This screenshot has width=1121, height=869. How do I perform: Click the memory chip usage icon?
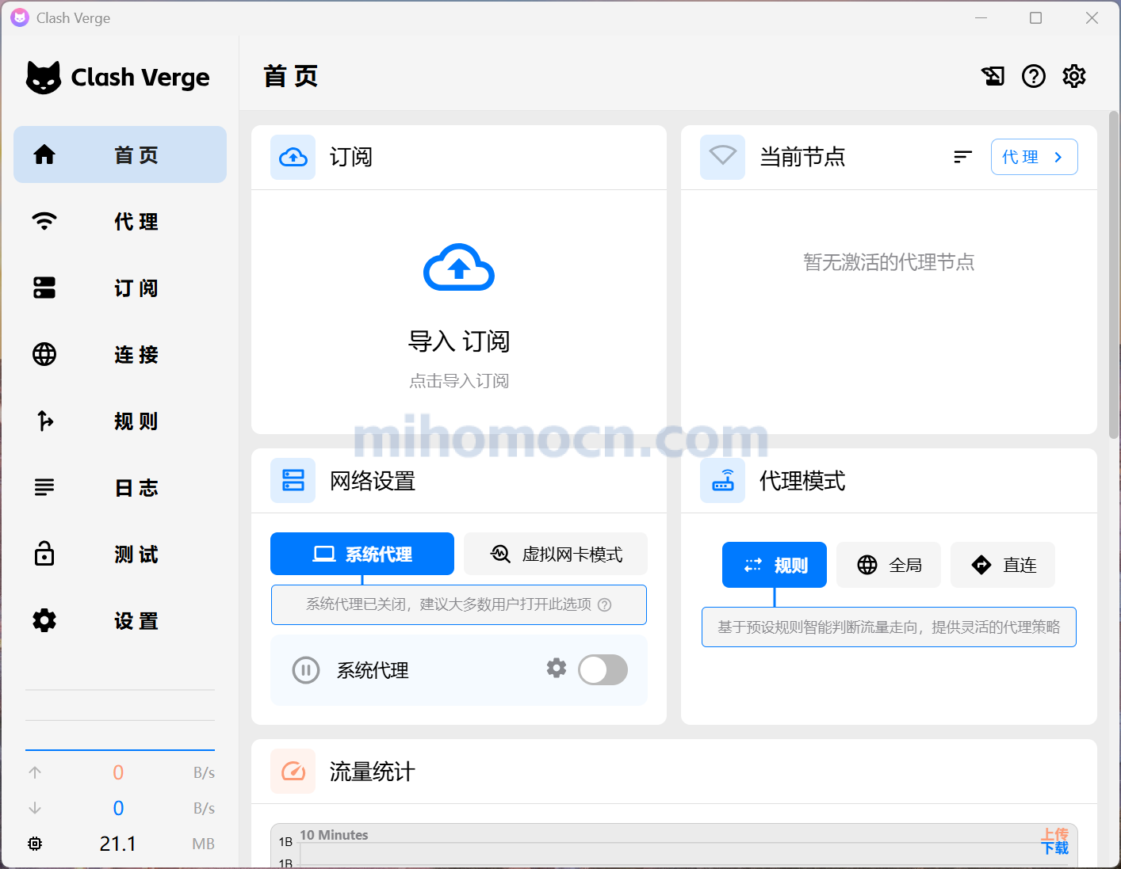pyautogui.click(x=35, y=844)
